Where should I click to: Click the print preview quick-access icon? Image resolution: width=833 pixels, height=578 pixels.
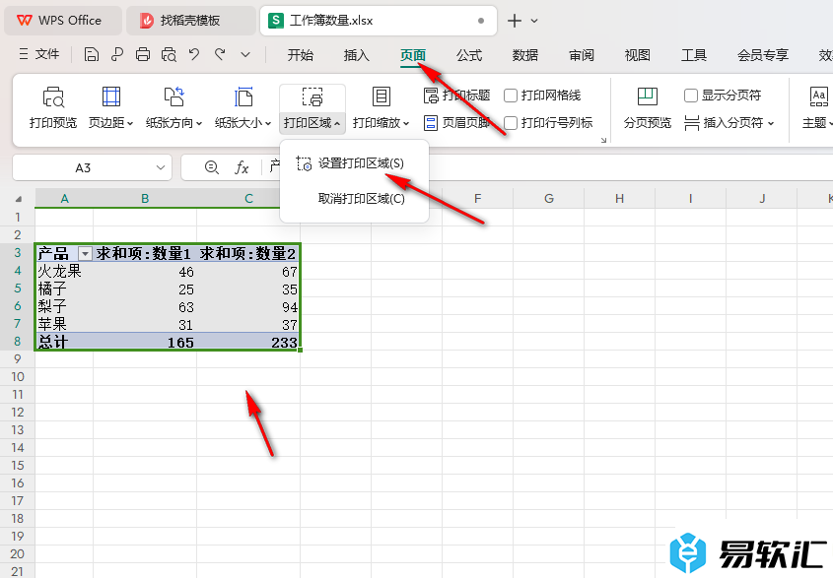pyautogui.click(x=169, y=54)
